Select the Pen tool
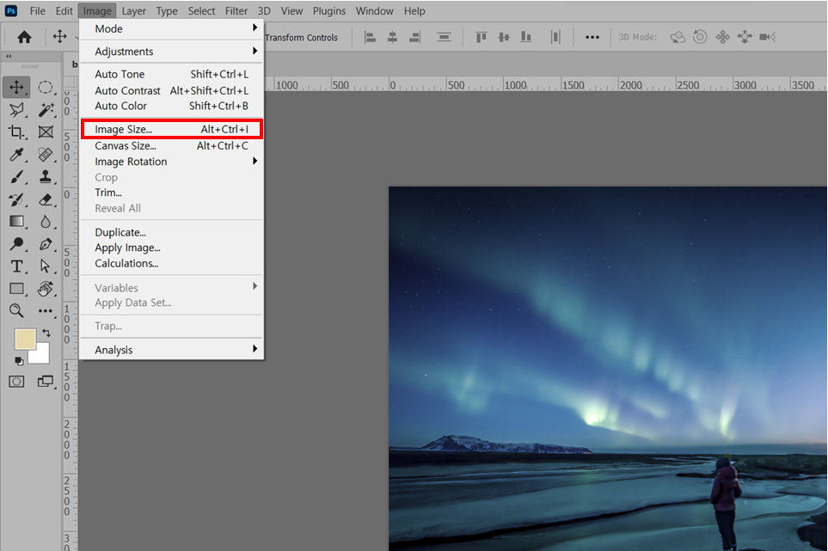Image resolution: width=828 pixels, height=551 pixels. coord(46,244)
